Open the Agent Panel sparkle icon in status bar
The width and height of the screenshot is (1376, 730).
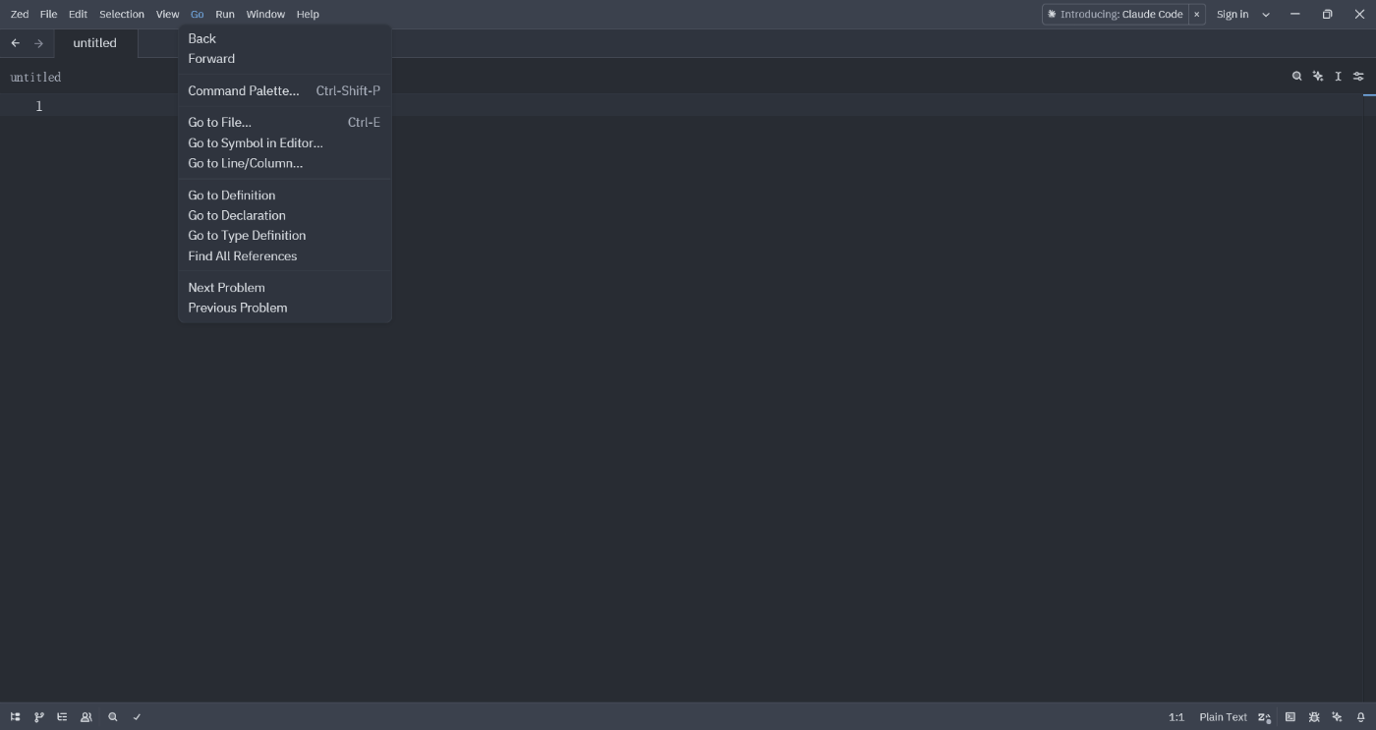(1338, 717)
